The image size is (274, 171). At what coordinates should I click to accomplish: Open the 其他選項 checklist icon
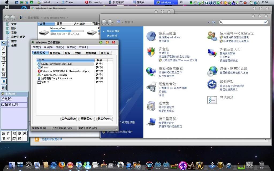point(212,100)
